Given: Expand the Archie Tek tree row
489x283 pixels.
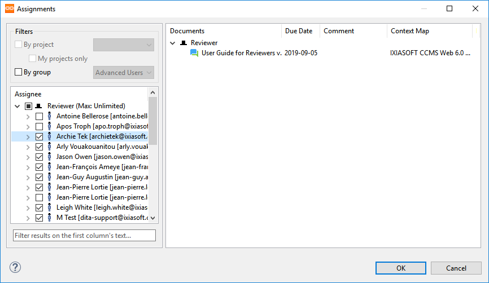Looking at the screenshot, I should click(28, 137).
